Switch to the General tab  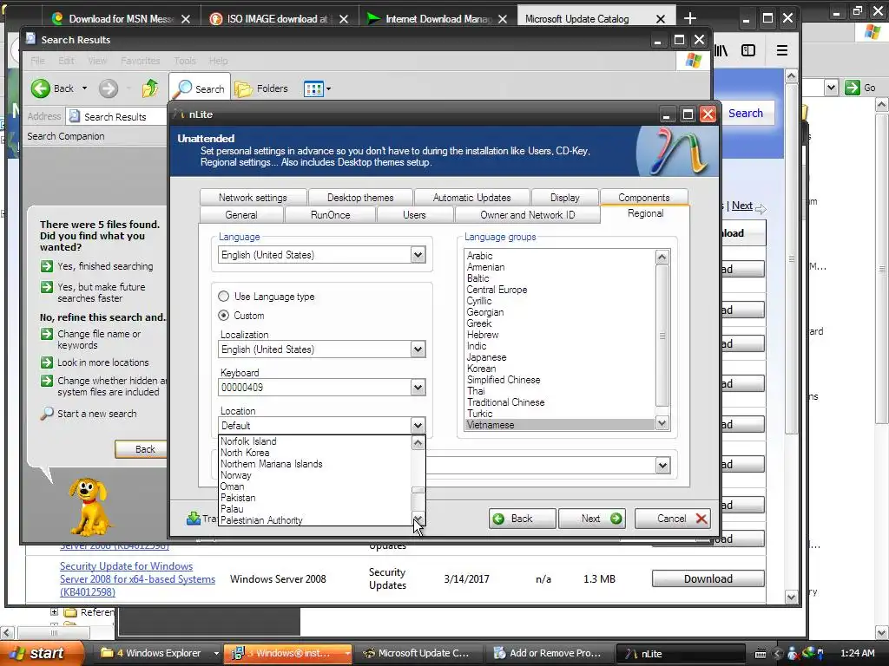coord(241,215)
